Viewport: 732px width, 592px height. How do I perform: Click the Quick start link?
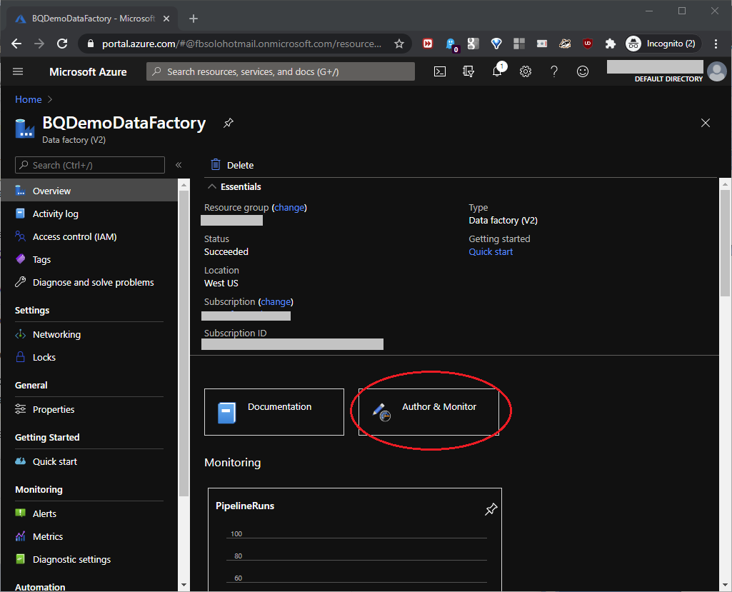click(491, 251)
